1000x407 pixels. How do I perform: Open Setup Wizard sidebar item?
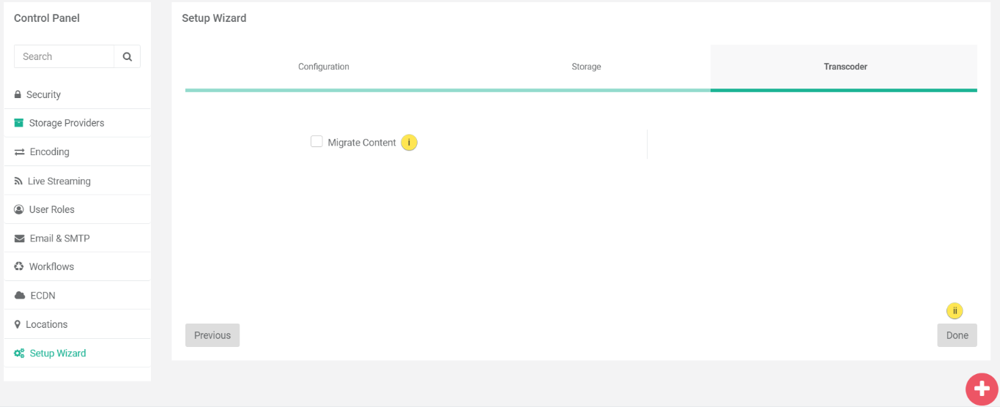(x=57, y=353)
